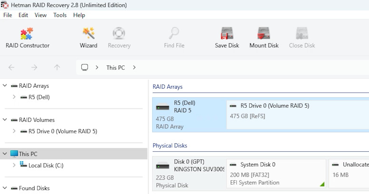Viewport: 369px width, 194px height.
Task: Click the Hetman app logo in title bar
Action: [4, 5]
